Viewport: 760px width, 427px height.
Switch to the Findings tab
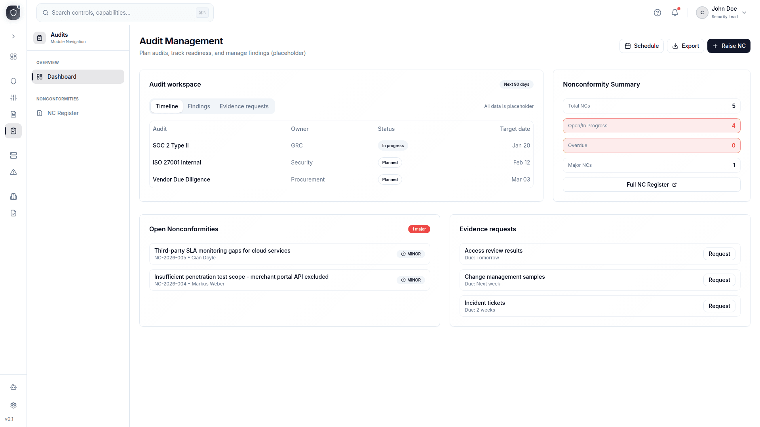click(199, 106)
